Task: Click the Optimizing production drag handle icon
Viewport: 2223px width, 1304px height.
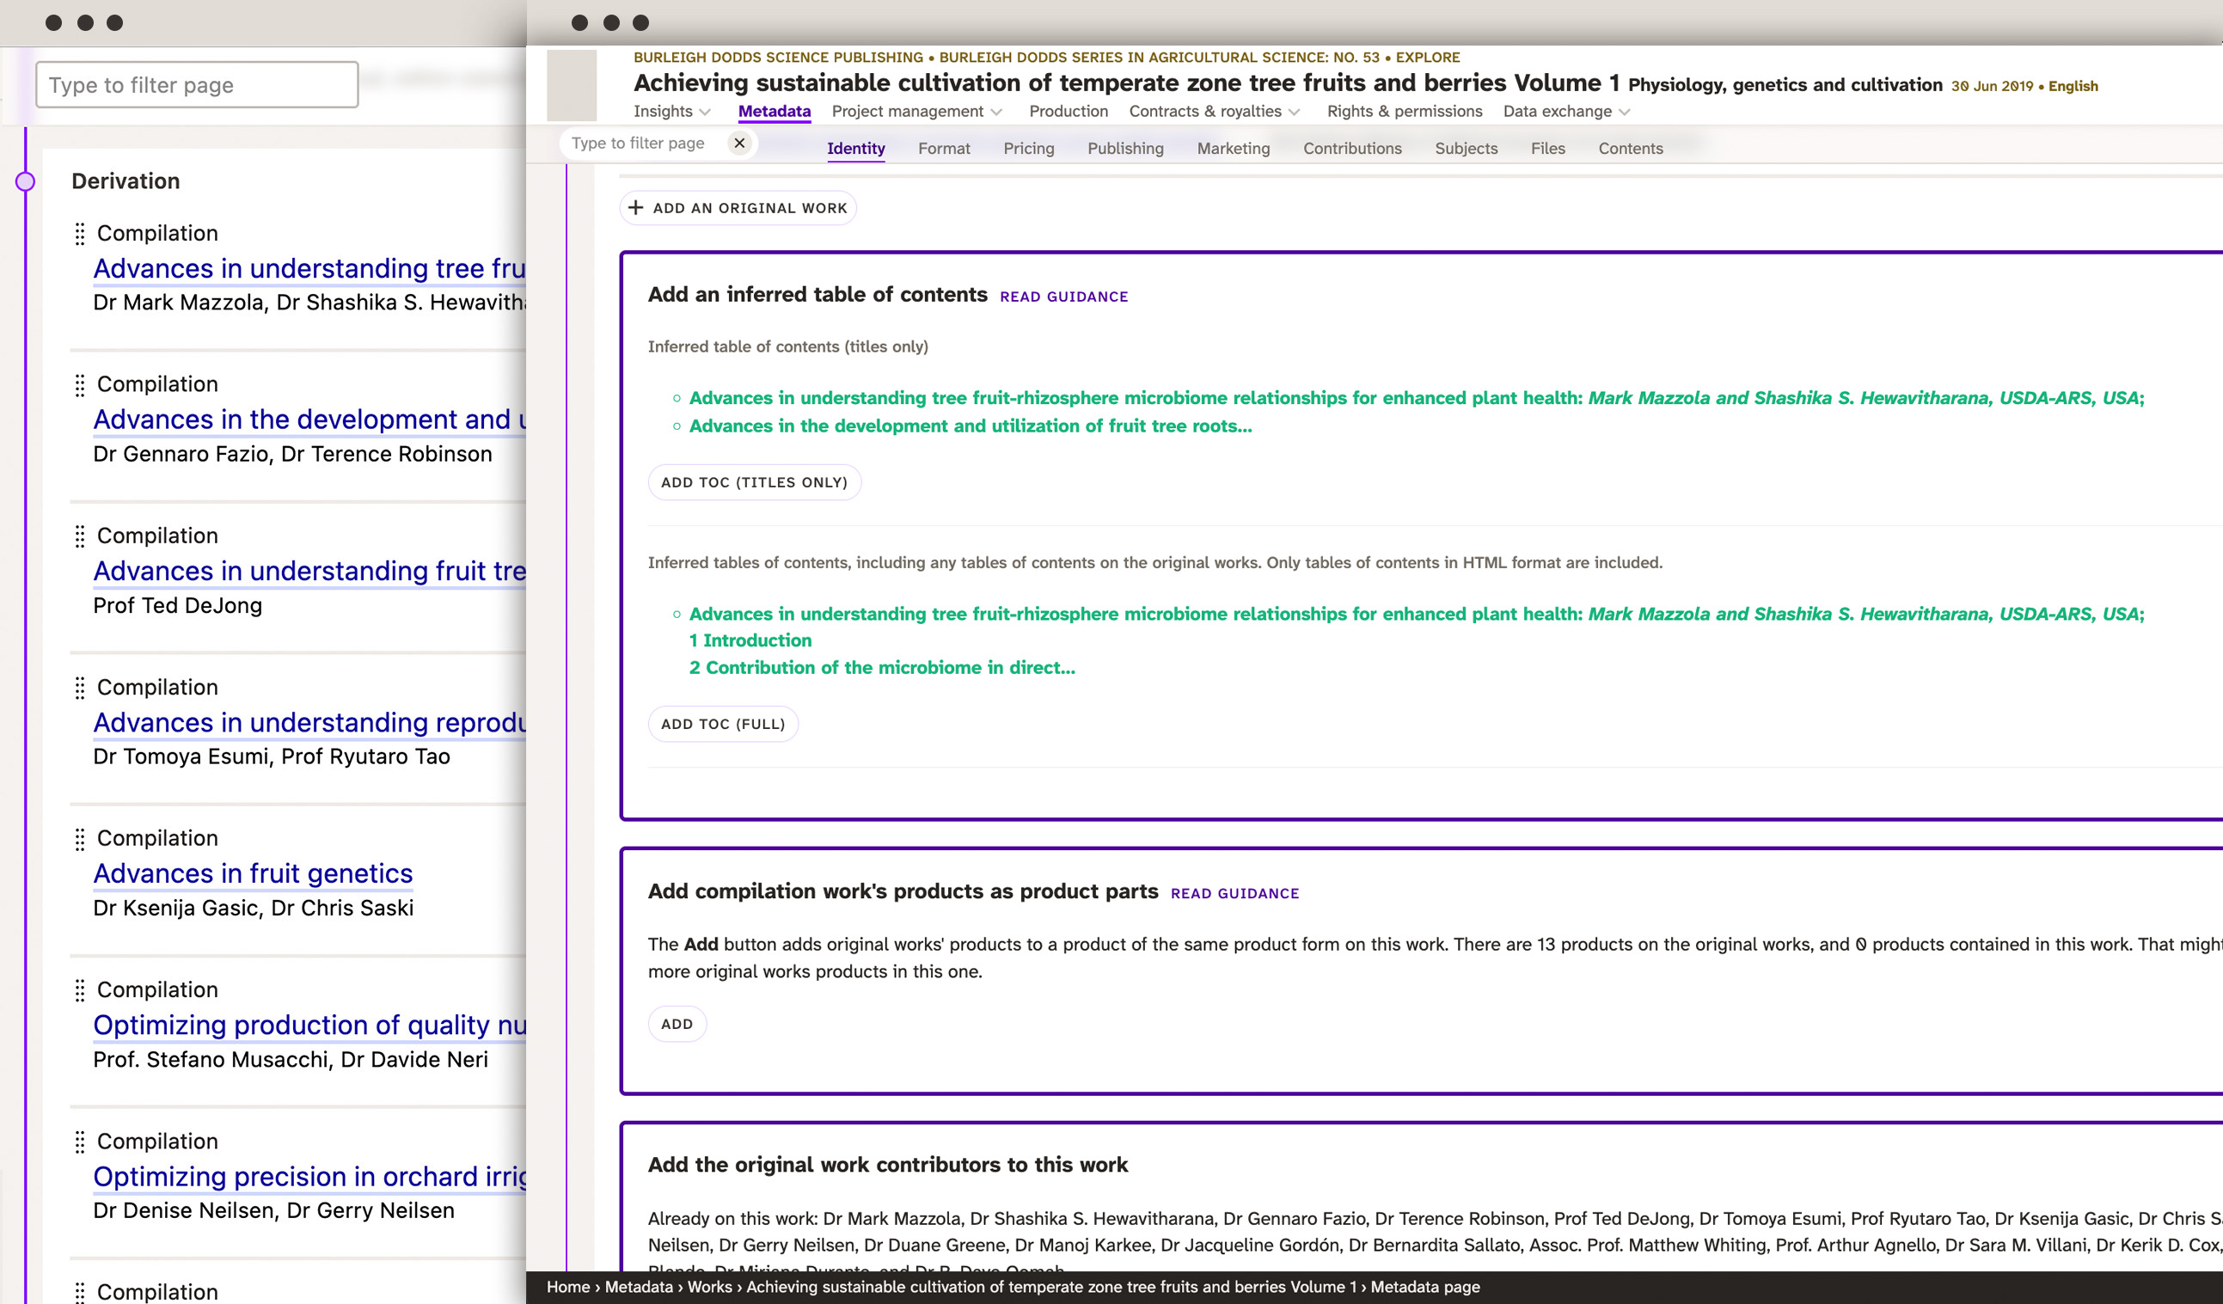Action: click(77, 990)
